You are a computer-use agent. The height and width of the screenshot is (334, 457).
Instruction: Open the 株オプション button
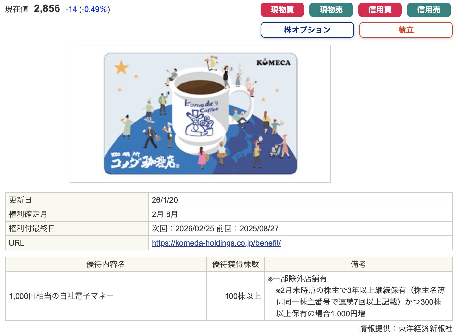point(307,30)
